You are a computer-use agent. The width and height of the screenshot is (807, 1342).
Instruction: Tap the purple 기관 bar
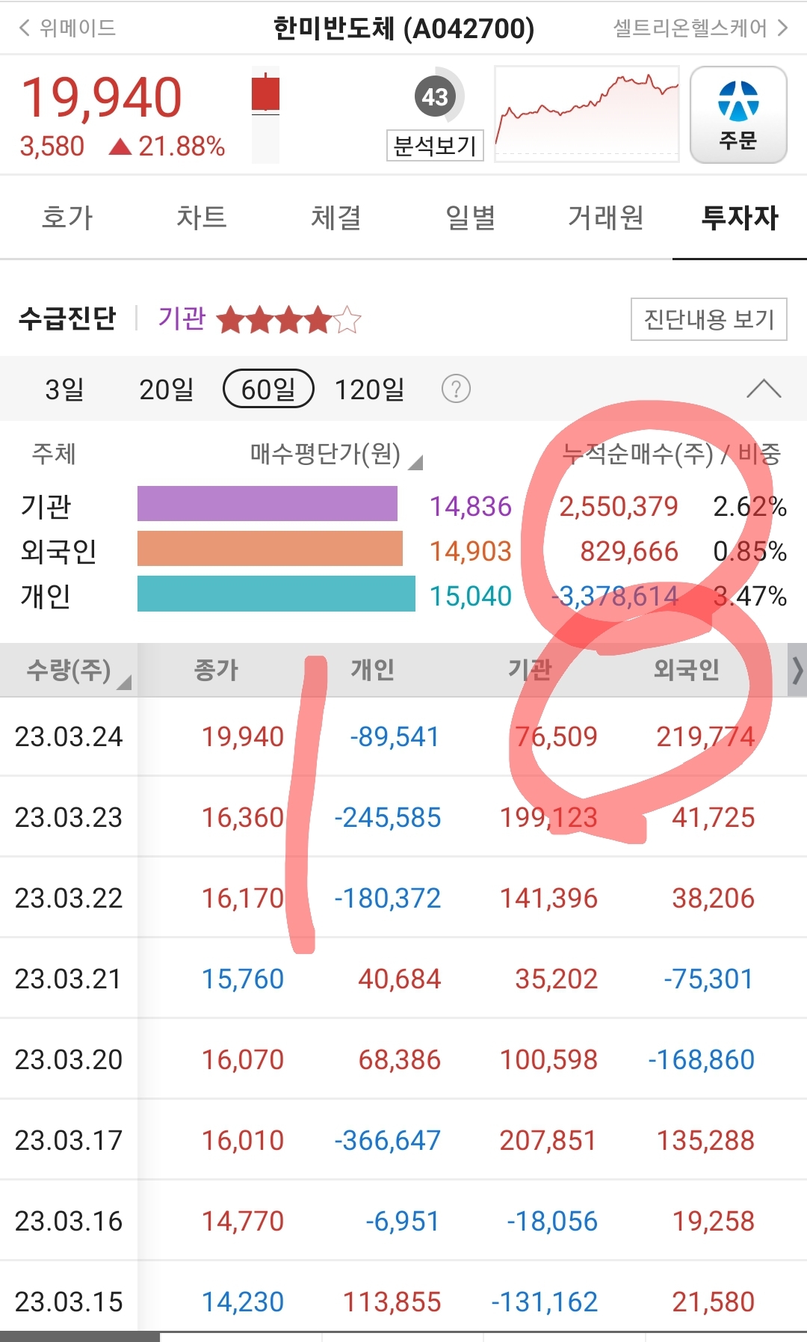point(268,503)
